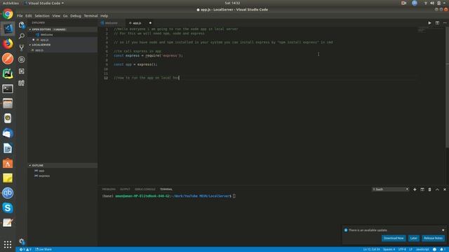Kill terminal with the trash icon
This screenshot has width=449, height=252.
(x=429, y=190)
